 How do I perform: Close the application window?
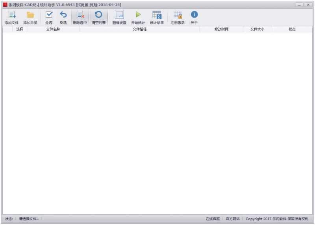308,4
